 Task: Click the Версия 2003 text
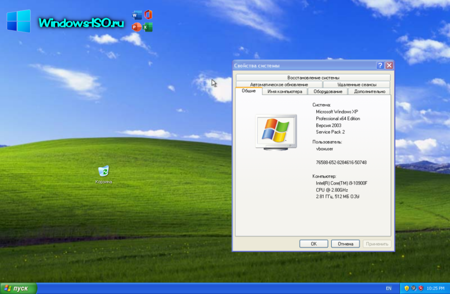pyautogui.click(x=328, y=125)
